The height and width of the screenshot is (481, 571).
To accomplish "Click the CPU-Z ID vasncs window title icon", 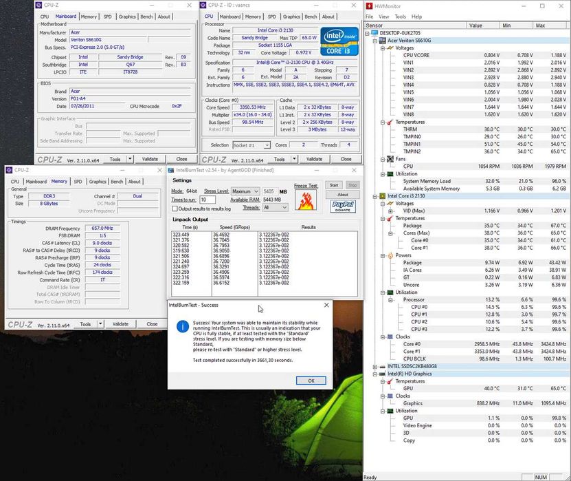I will coord(203,5).
